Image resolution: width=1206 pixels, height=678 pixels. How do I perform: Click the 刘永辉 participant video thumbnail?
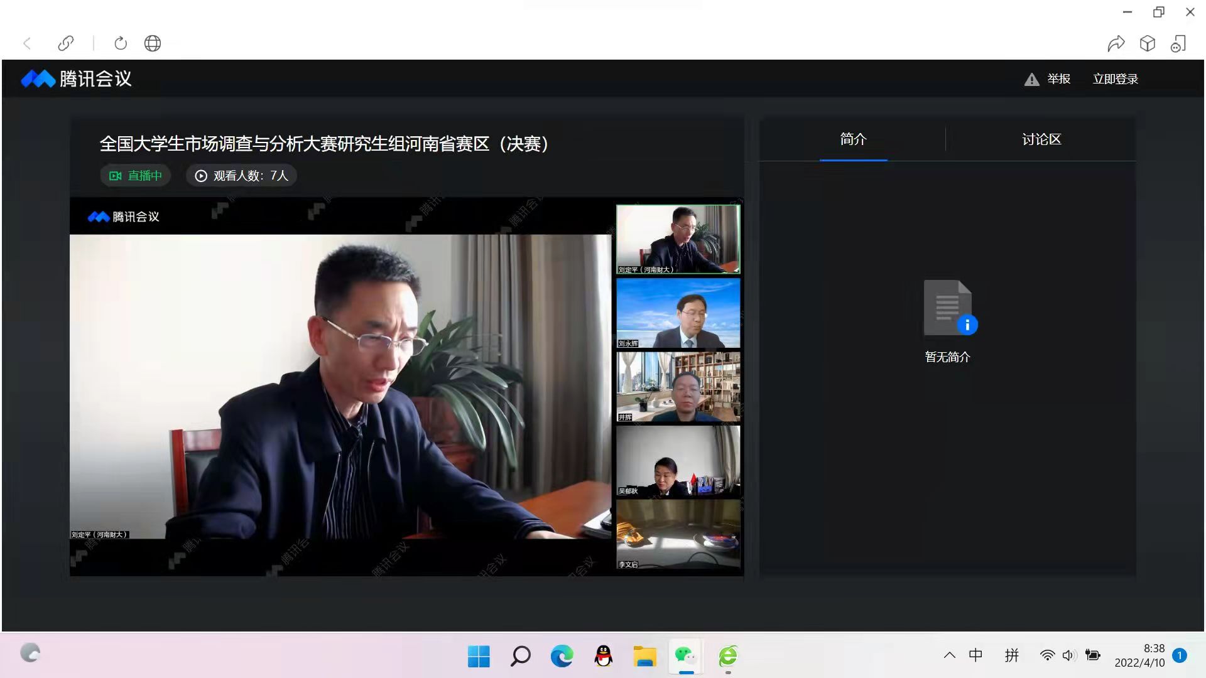click(x=678, y=313)
